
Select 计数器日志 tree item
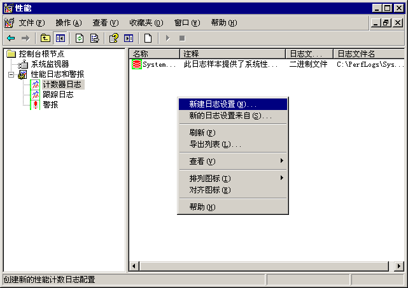[x=62, y=85]
